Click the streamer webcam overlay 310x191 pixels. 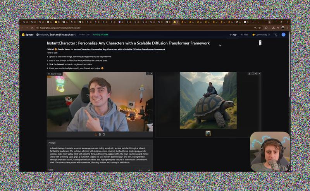[x=270, y=151]
